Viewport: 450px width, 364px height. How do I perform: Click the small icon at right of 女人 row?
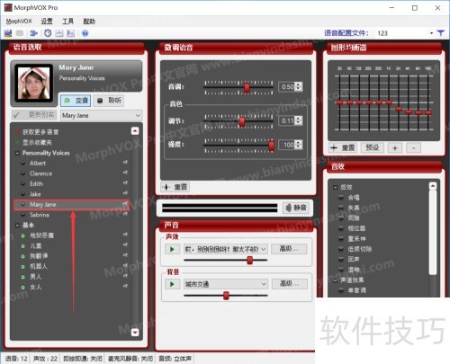[125, 286]
